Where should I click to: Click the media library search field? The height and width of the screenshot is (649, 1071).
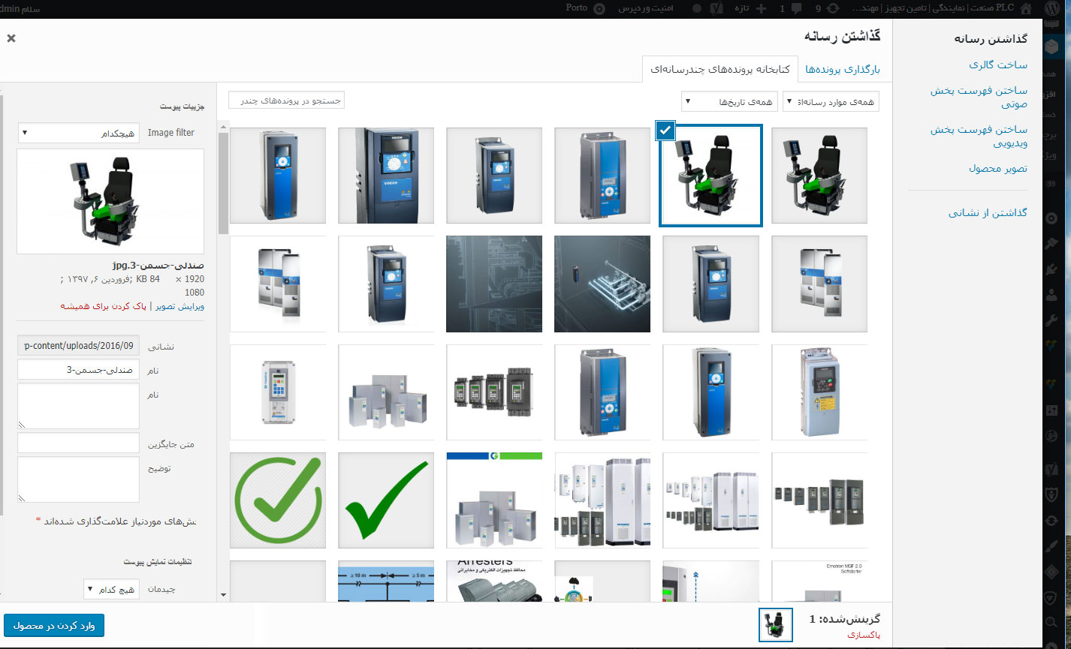pos(286,100)
